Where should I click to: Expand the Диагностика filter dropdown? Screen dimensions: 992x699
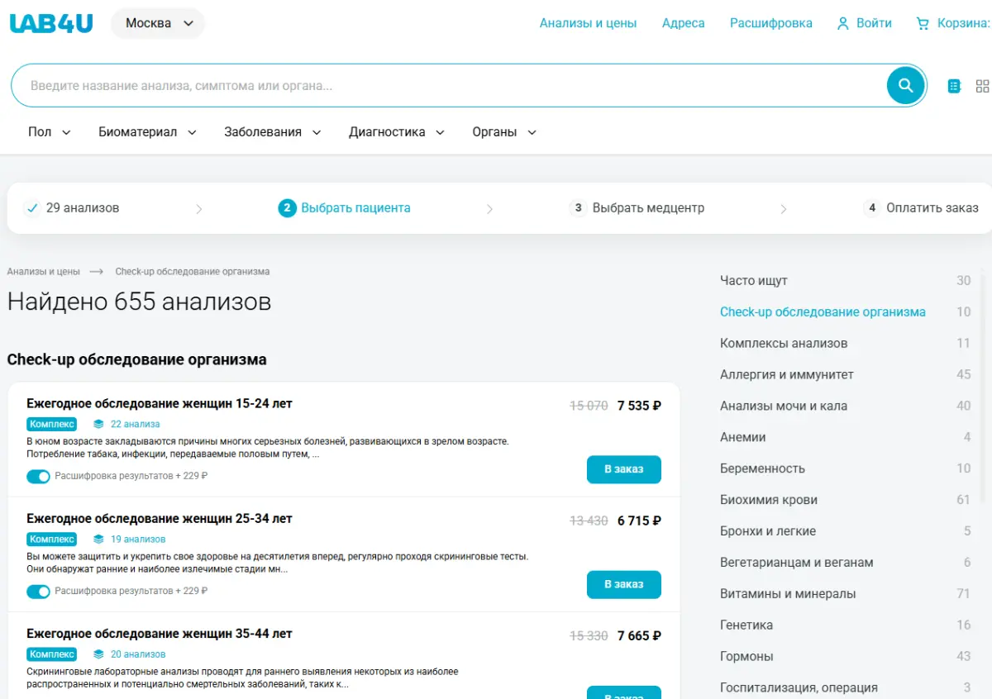(397, 132)
